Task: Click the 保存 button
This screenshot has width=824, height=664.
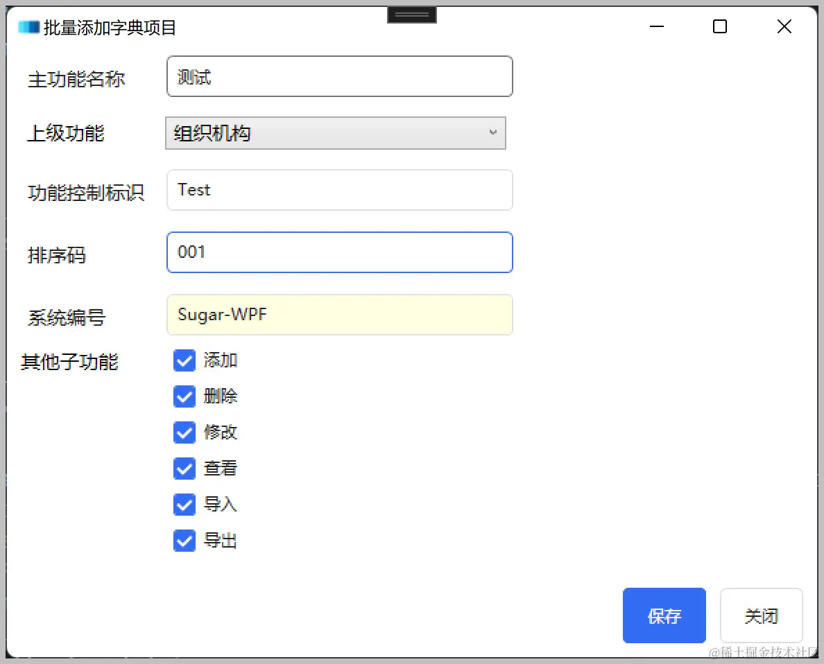Action: click(x=664, y=615)
